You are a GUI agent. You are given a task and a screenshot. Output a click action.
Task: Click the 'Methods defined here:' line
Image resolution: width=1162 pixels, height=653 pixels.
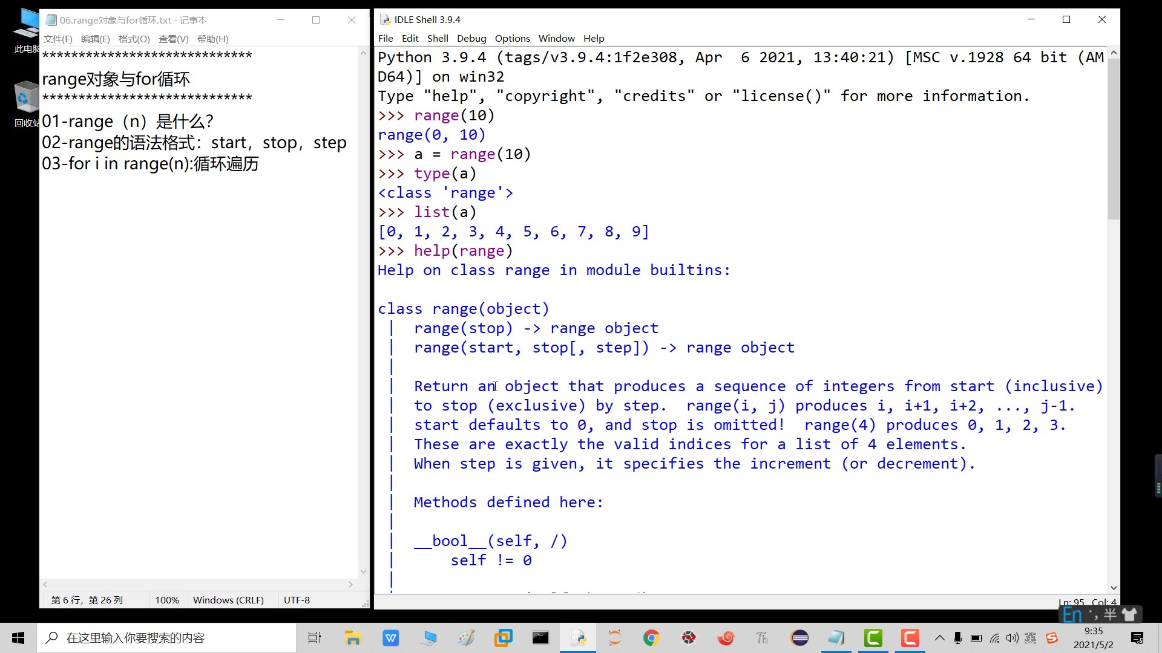coord(508,502)
